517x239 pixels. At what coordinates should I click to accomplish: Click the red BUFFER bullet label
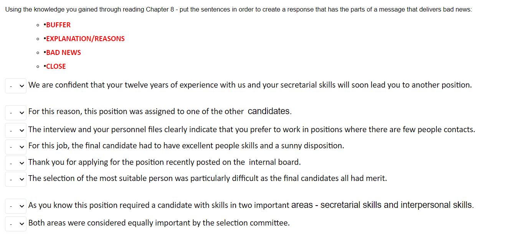click(x=57, y=25)
